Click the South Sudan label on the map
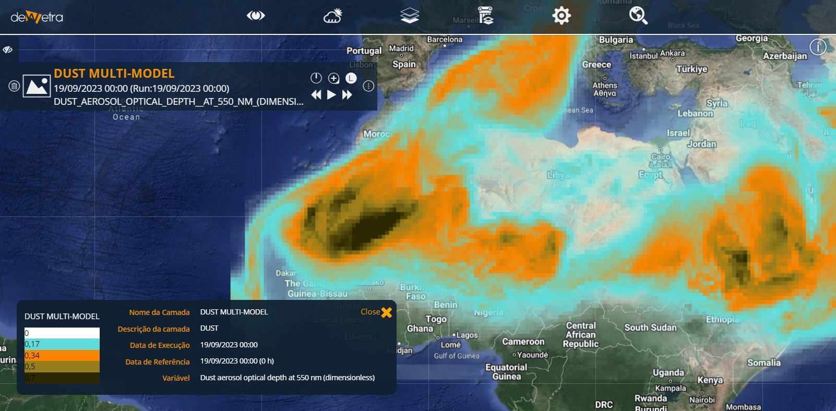The width and height of the screenshot is (836, 411). (651, 328)
